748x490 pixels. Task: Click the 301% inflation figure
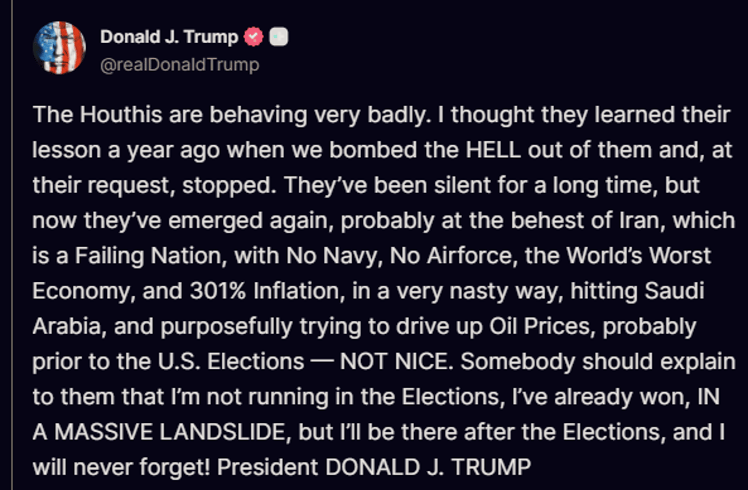tap(218, 291)
